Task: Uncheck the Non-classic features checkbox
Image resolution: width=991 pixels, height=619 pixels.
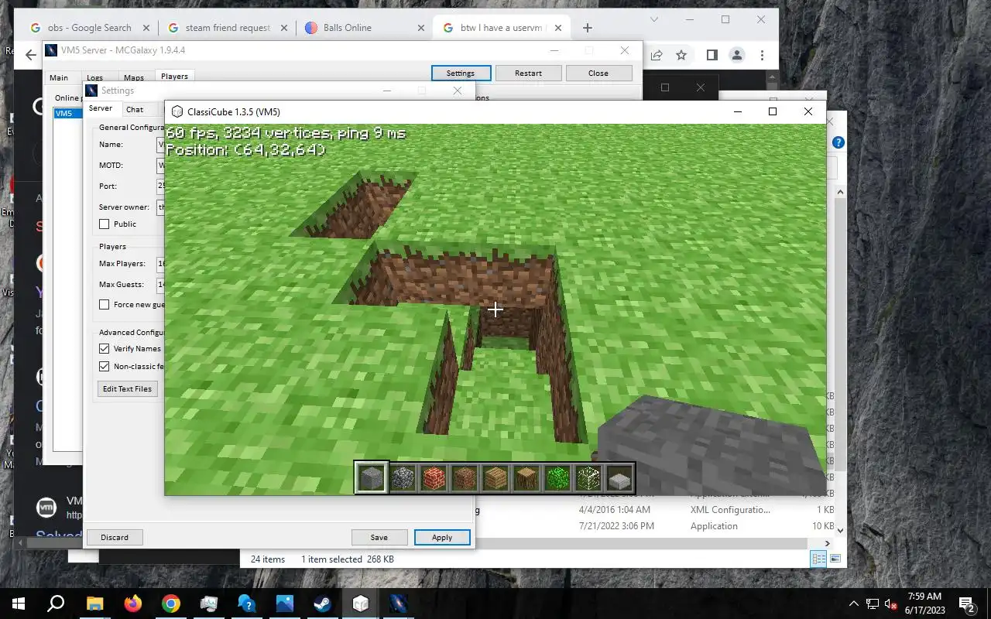Action: (x=105, y=367)
